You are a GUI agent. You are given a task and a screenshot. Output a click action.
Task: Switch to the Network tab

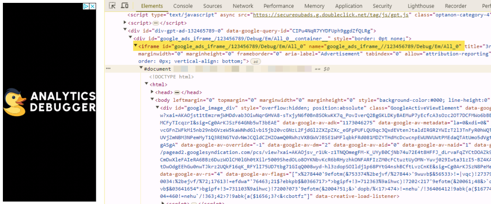pos(243,6)
